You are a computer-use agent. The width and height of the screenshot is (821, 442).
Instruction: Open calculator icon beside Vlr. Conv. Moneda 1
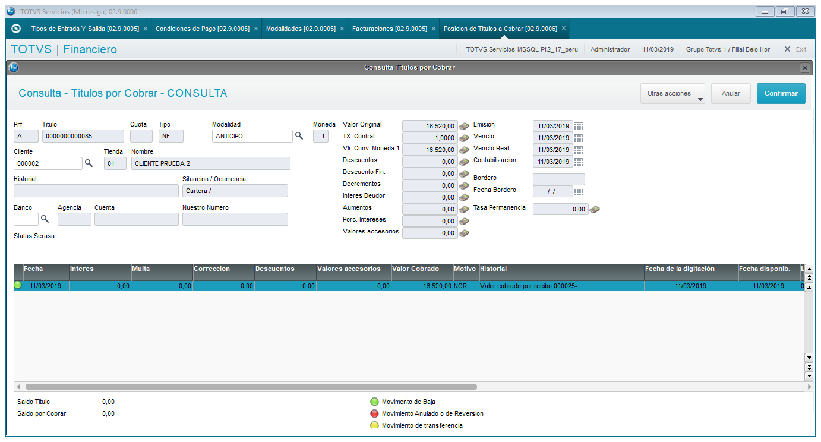[x=464, y=150]
